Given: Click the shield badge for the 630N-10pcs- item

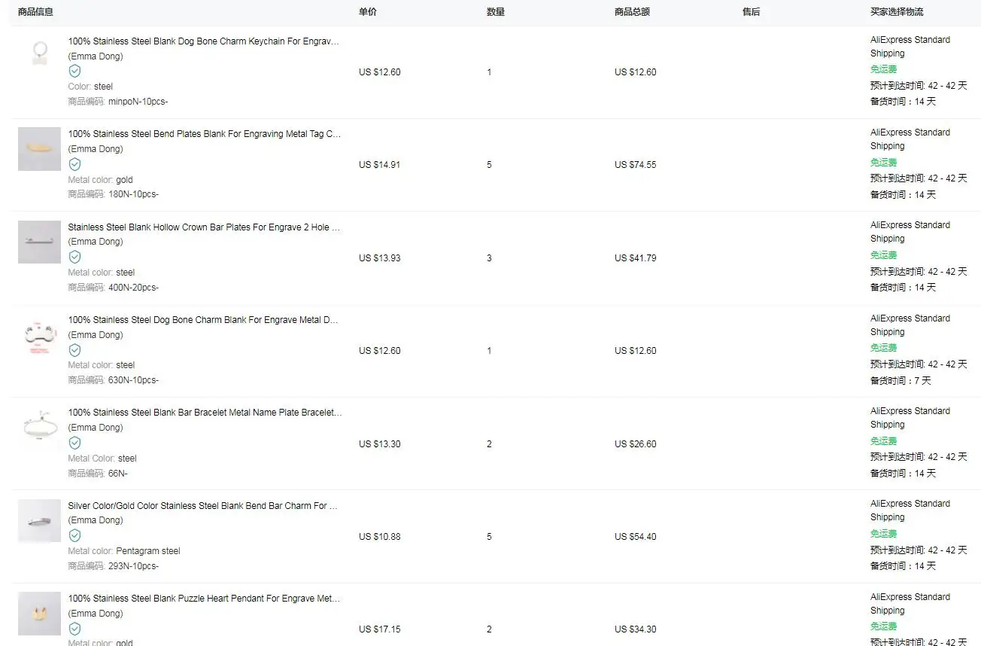Looking at the screenshot, I should pyautogui.click(x=74, y=350).
